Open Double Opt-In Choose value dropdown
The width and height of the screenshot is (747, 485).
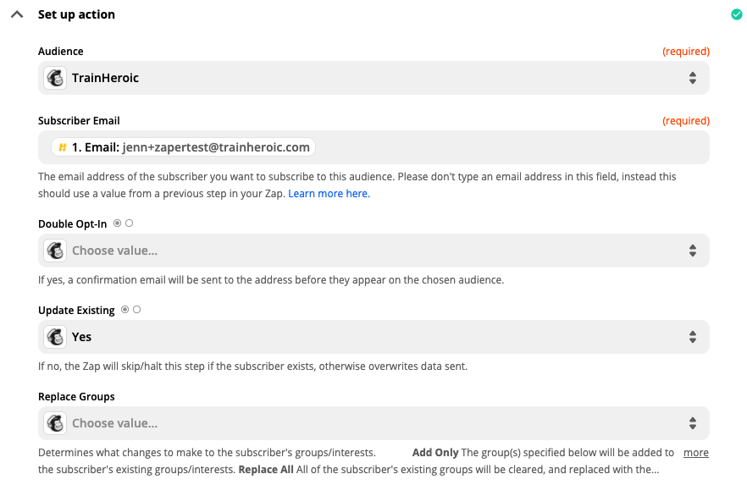374,251
